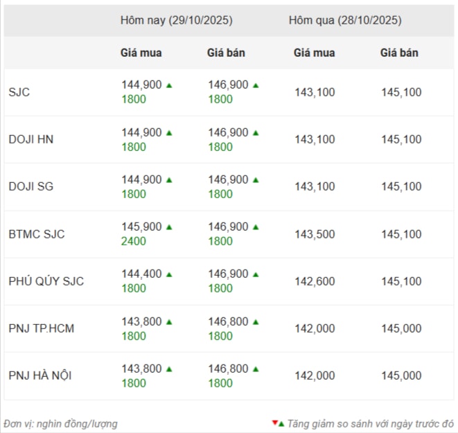The height and width of the screenshot is (433, 458).
Task: Click the green up arrow beside SJC buy price 144,900
Action: tap(169, 85)
